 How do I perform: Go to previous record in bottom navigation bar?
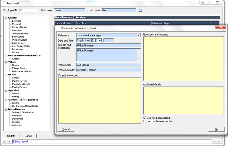(9, 141)
